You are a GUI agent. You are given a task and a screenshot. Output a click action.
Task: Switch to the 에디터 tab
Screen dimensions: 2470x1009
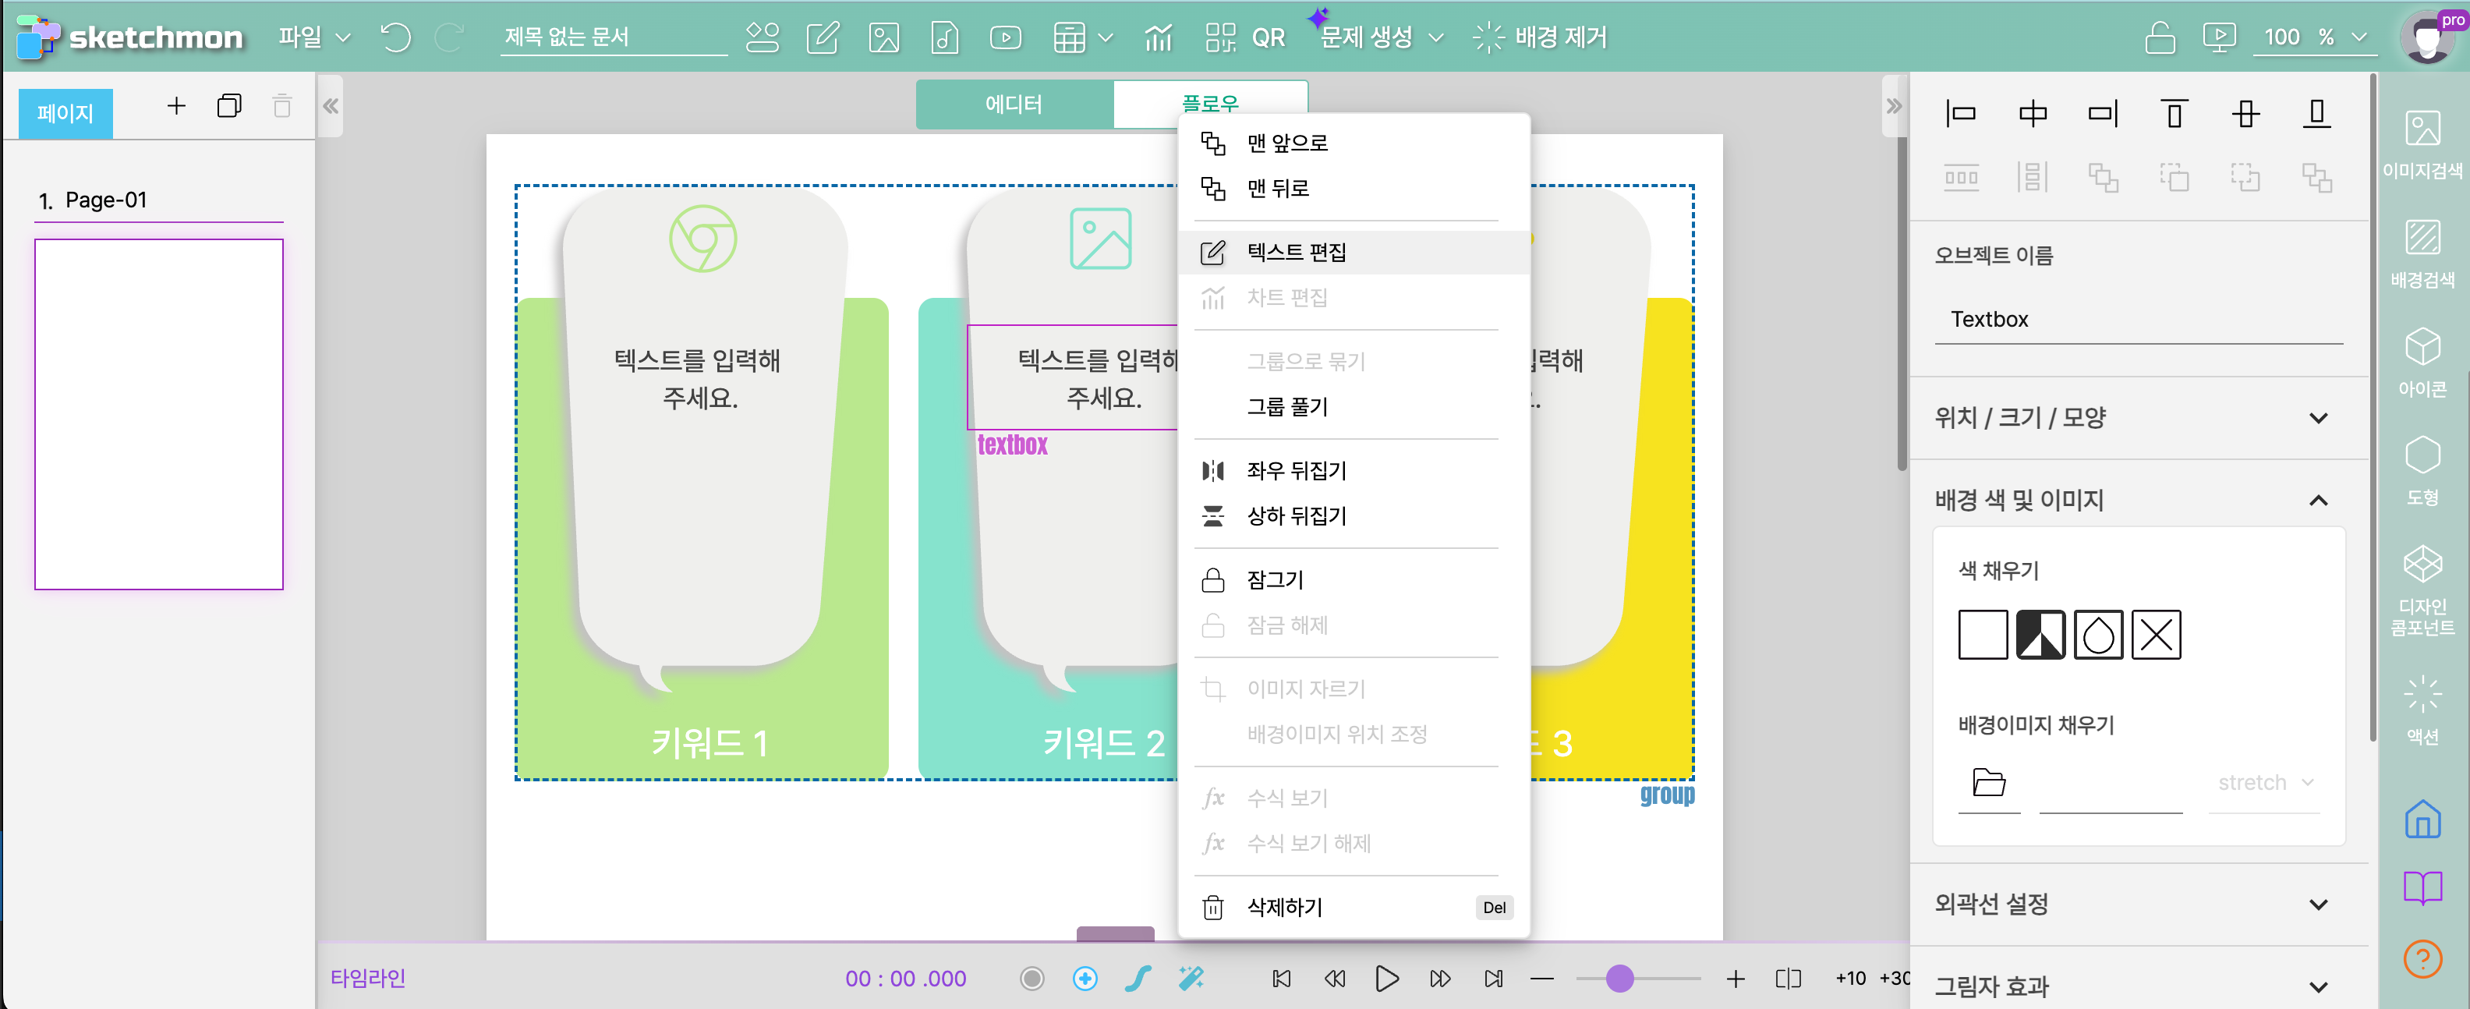[1013, 104]
